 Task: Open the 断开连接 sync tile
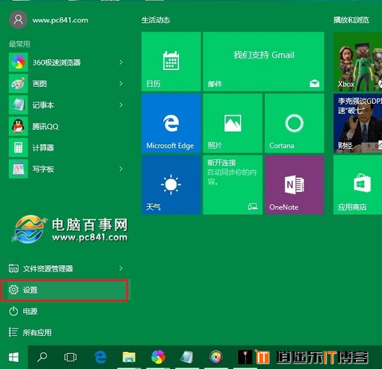point(232,185)
